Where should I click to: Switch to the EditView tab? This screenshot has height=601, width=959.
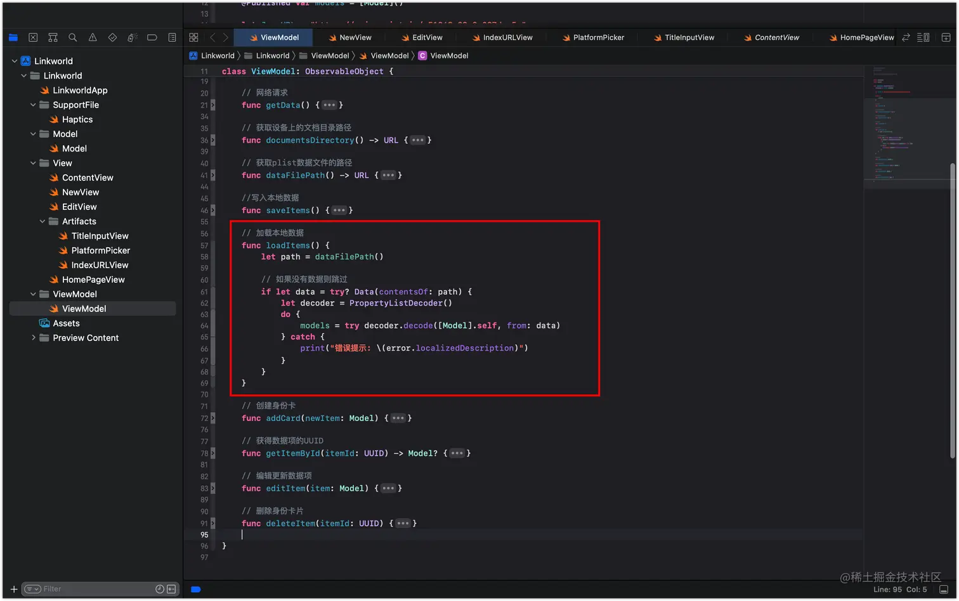pos(422,37)
